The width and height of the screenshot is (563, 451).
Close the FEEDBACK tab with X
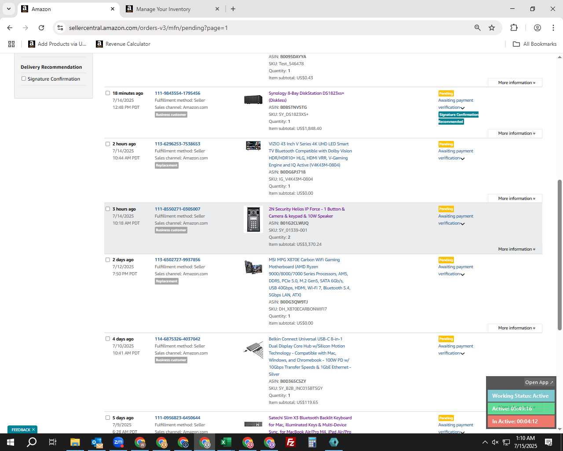33,430
